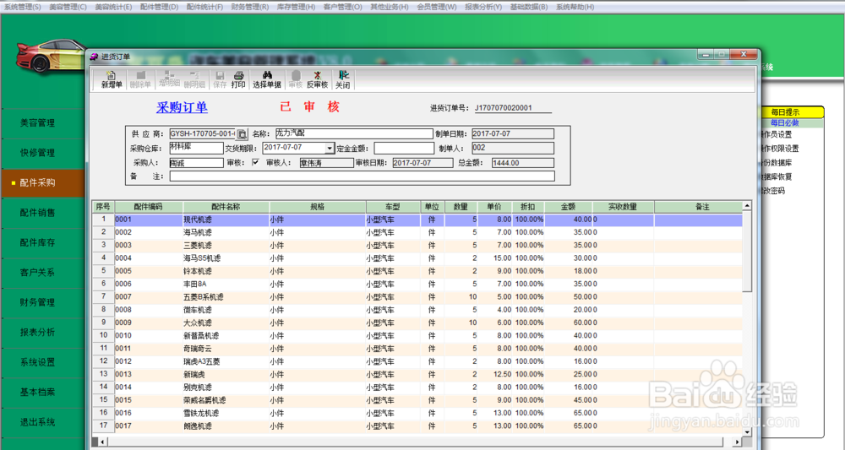Click the 每日必做 tab
The height and width of the screenshot is (450, 845).
click(x=792, y=122)
